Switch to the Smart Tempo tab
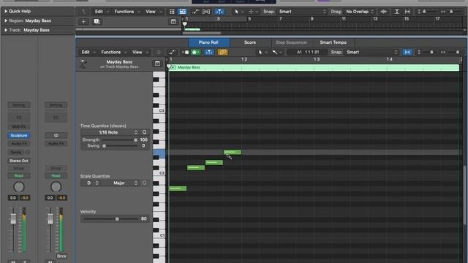 333,42
